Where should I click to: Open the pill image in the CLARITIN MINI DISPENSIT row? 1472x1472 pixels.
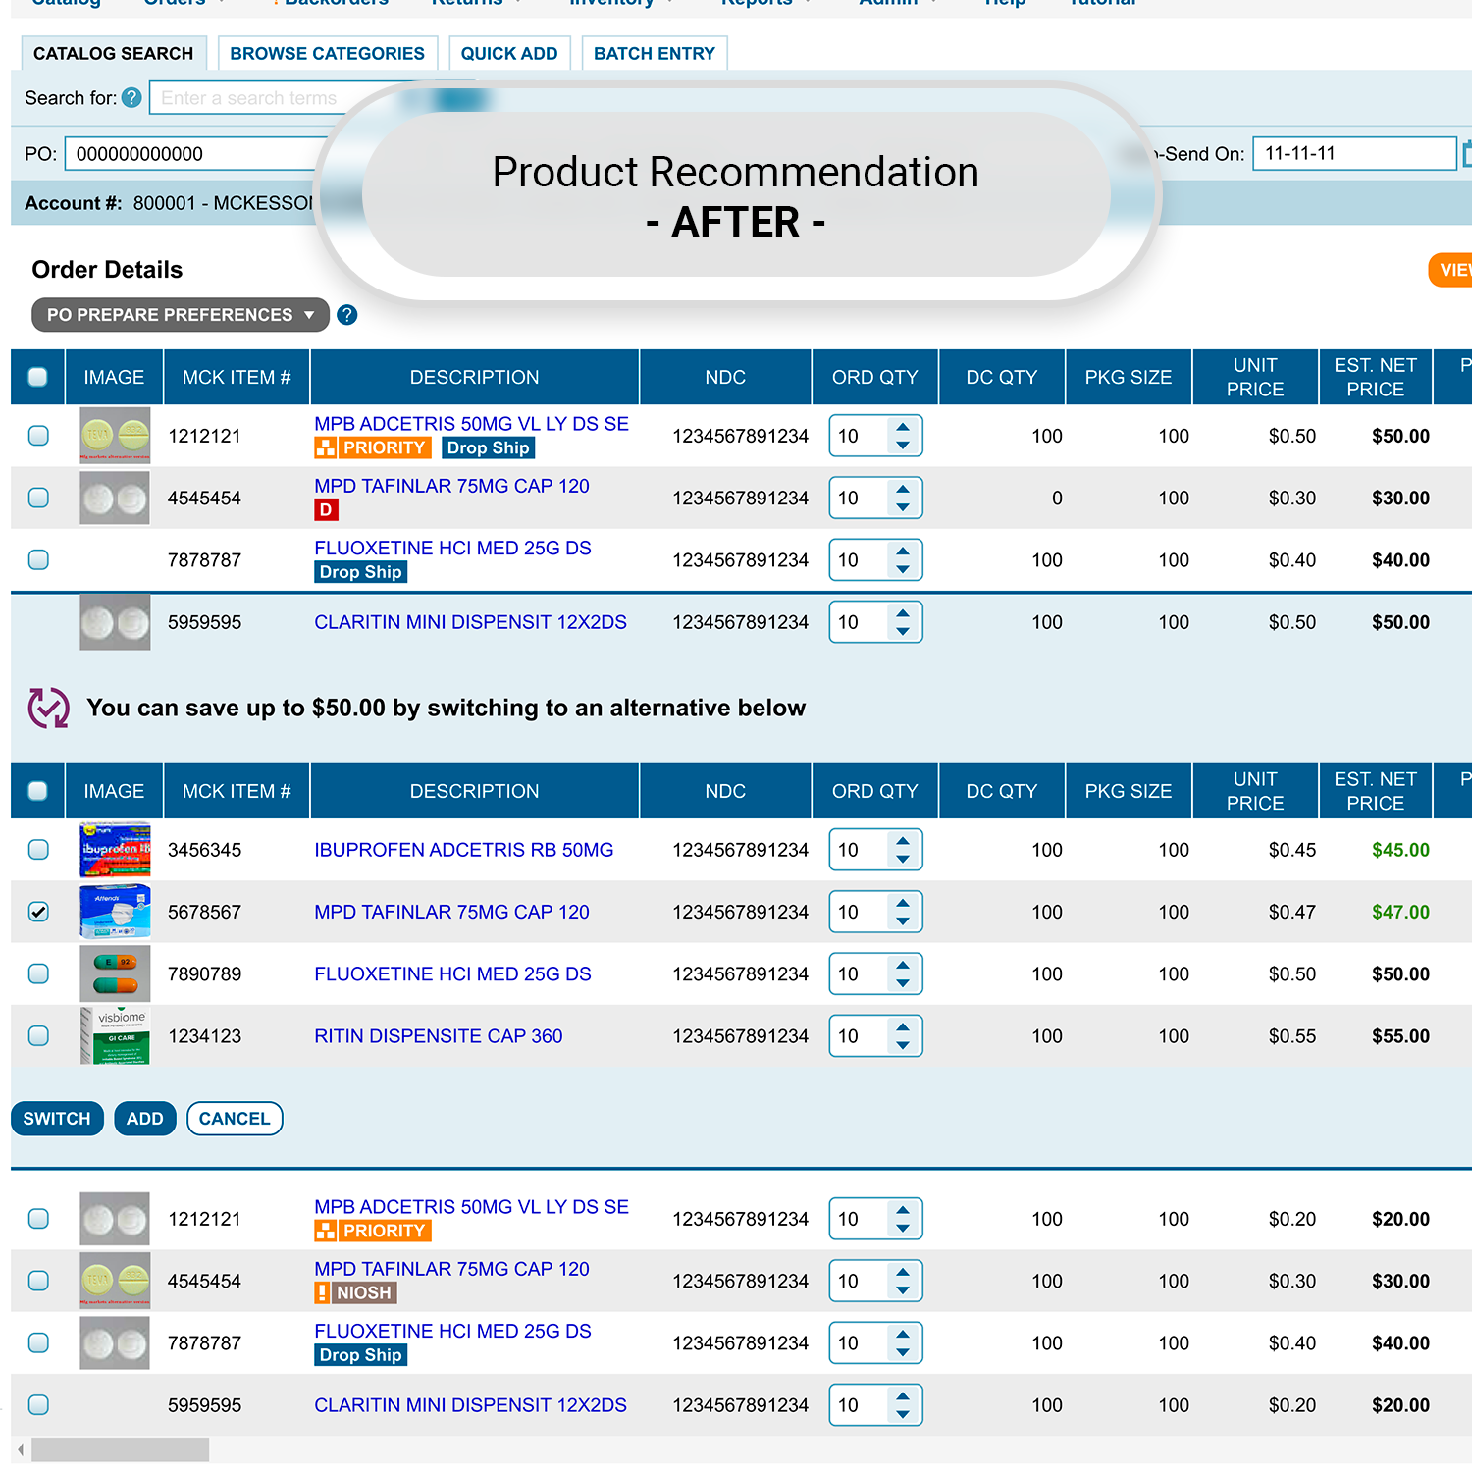[x=115, y=622]
